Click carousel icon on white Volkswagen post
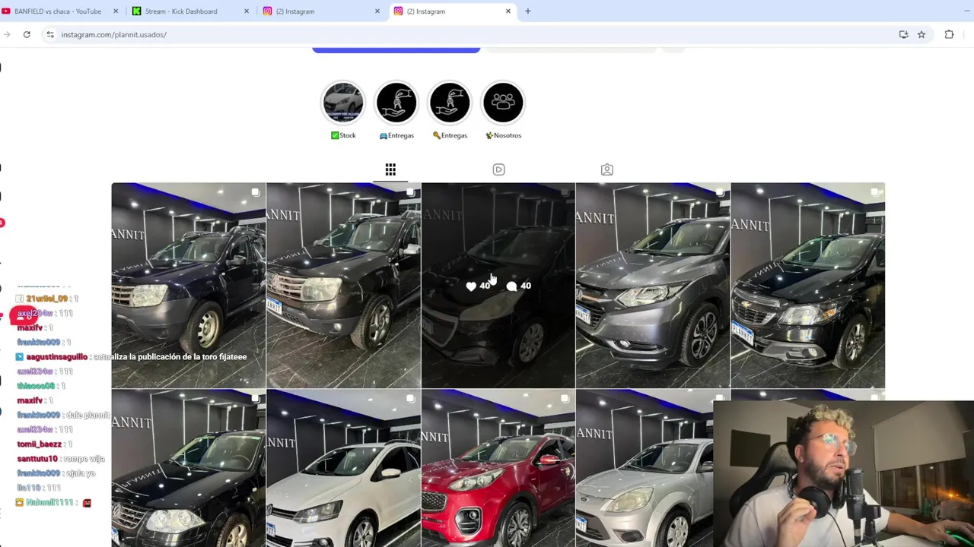974x547 pixels. [410, 398]
